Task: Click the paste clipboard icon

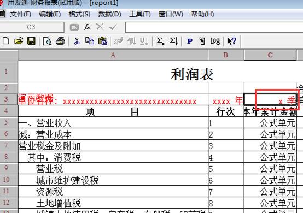Action: tap(103, 41)
